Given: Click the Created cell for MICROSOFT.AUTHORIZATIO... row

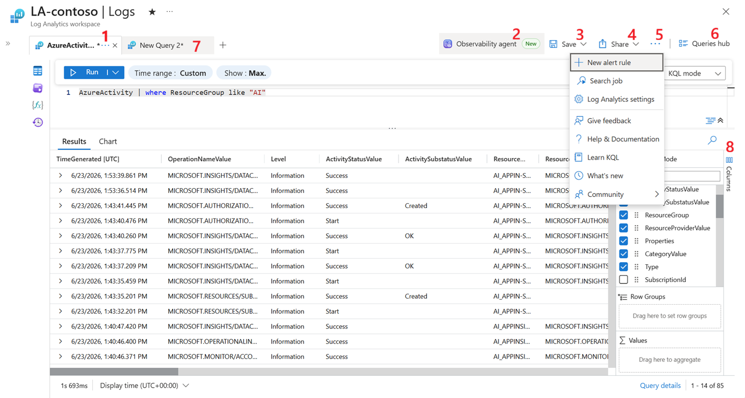Looking at the screenshot, I should coord(416,205).
